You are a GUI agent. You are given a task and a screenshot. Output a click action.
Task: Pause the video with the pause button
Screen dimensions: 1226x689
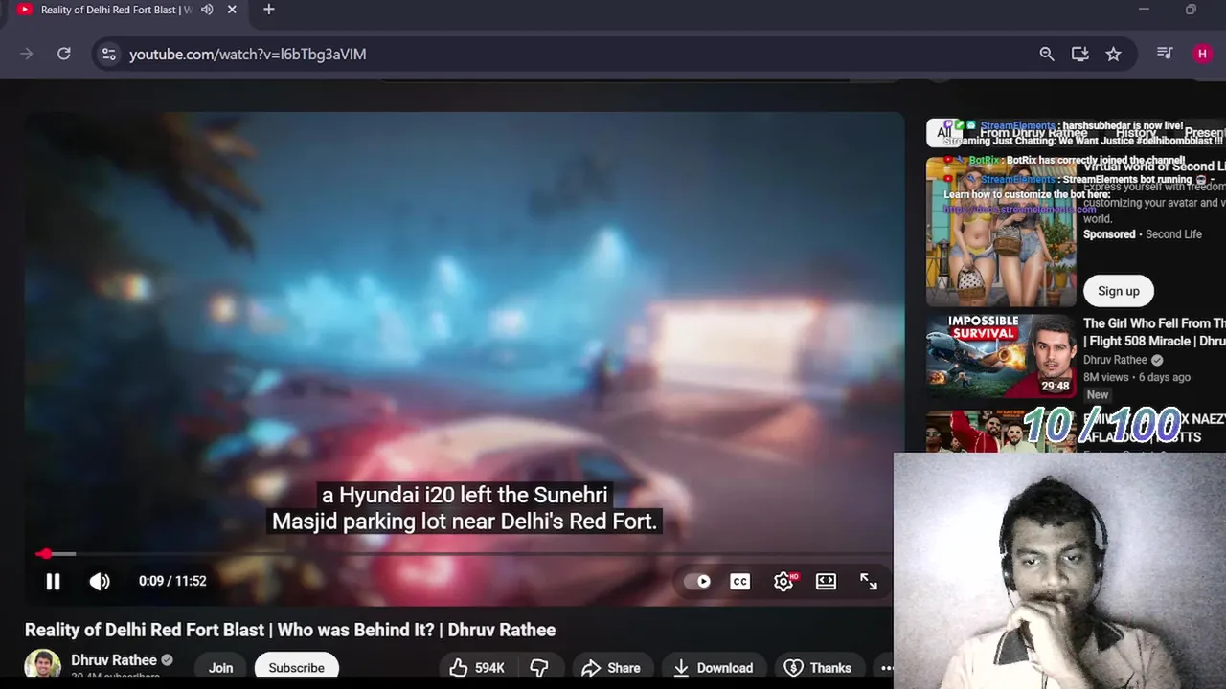[53, 581]
